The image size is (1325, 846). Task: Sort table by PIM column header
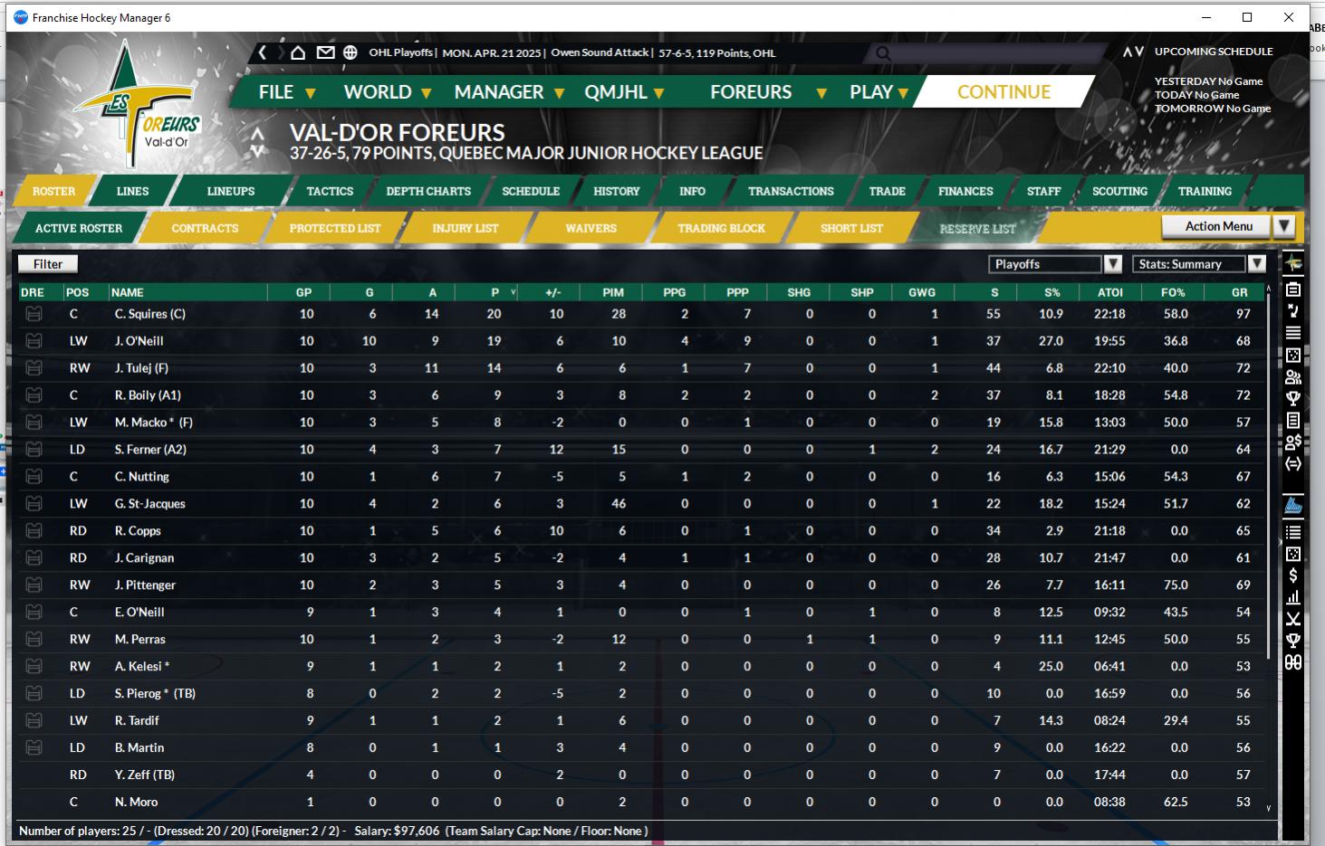612,292
